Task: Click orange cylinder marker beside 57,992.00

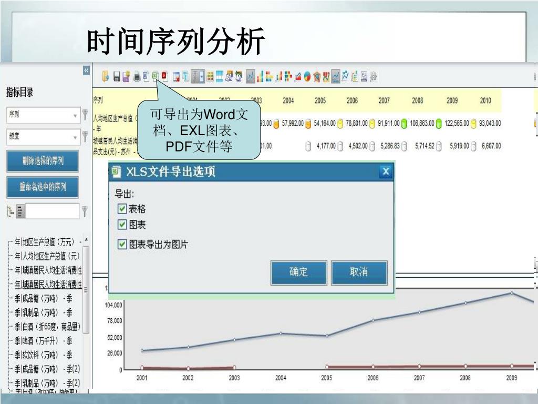Action: point(276,123)
